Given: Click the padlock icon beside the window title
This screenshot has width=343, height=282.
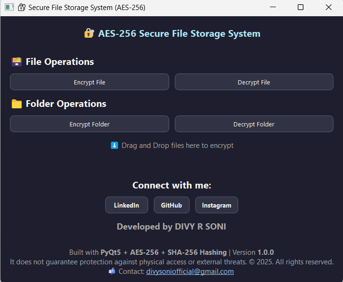Looking at the screenshot, I should pos(22,8).
